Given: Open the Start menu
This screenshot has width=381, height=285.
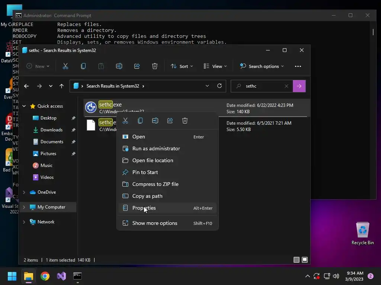Looking at the screenshot, I should (x=12, y=276).
